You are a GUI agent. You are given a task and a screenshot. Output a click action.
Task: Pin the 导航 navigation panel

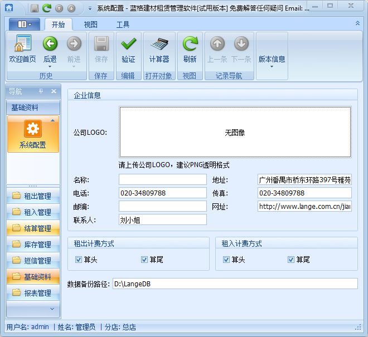[x=41, y=91]
